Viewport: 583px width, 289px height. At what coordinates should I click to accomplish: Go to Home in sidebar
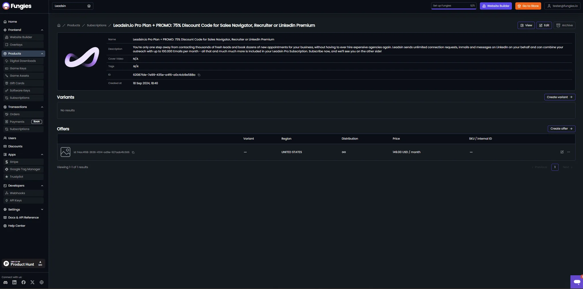[12, 22]
